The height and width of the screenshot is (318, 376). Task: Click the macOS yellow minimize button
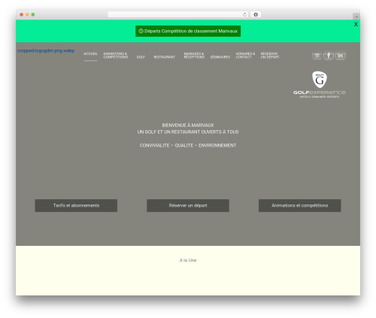click(27, 14)
